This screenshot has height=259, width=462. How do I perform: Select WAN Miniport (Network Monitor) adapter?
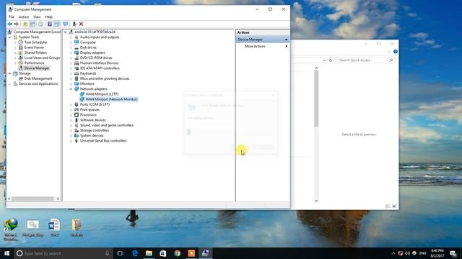[x=111, y=99]
